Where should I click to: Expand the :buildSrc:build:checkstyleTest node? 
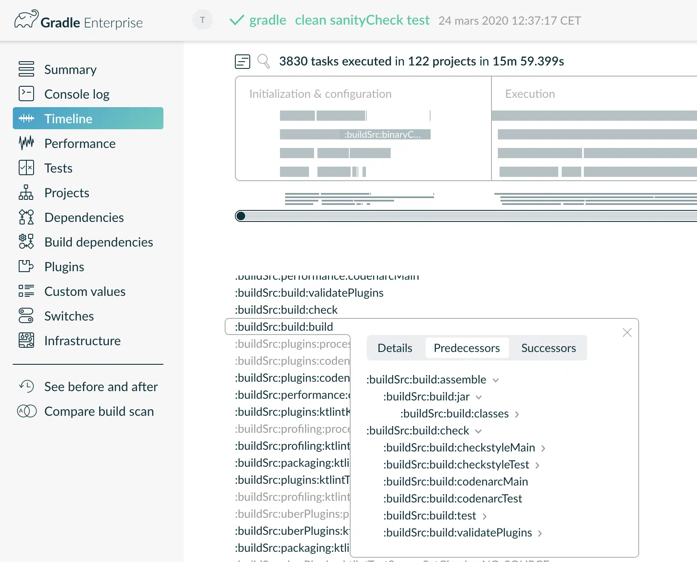pos(537,465)
